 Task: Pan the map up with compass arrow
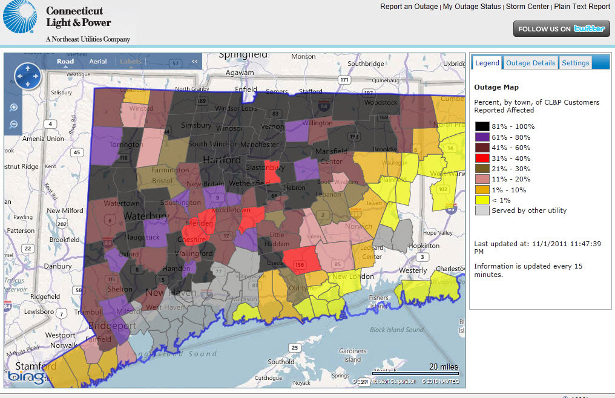pos(28,68)
